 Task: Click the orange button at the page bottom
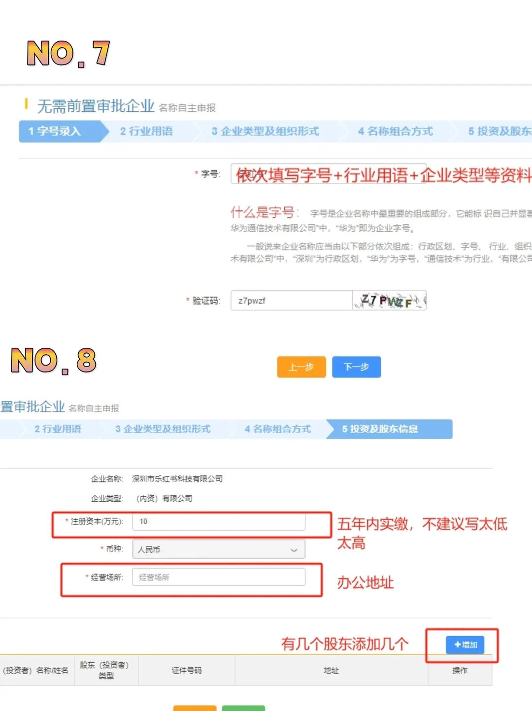click(195, 709)
